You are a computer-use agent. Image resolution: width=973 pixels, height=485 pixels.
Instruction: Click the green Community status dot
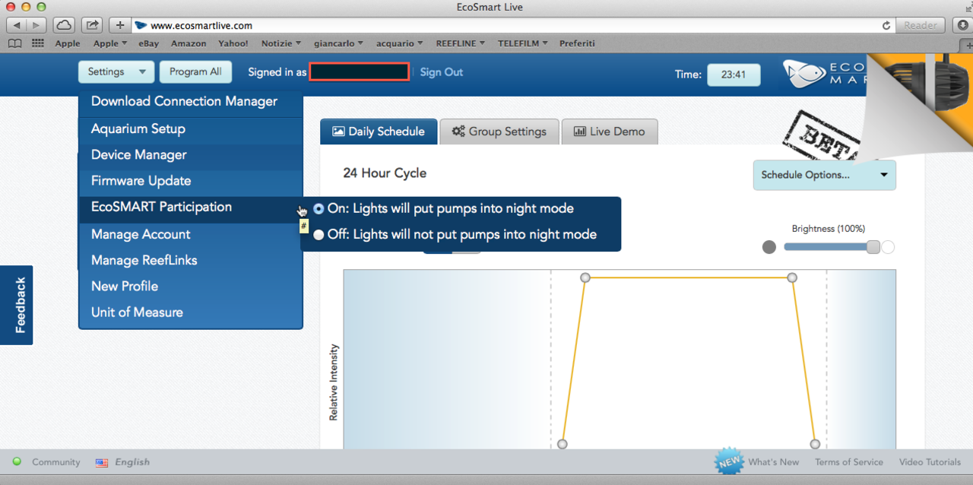click(x=17, y=461)
